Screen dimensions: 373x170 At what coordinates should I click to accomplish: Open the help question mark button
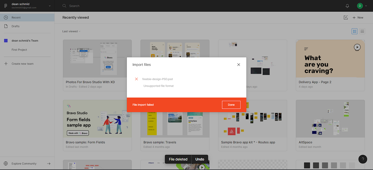[362, 159]
